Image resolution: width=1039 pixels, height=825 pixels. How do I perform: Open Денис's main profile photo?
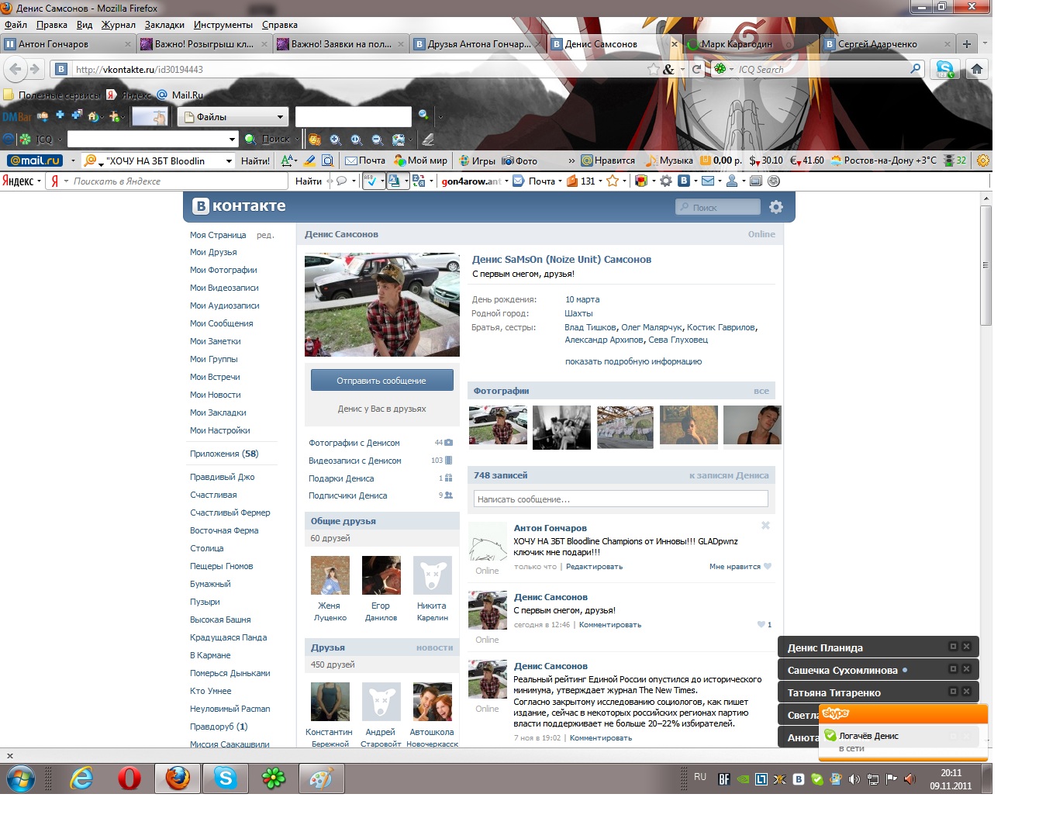[x=382, y=305]
